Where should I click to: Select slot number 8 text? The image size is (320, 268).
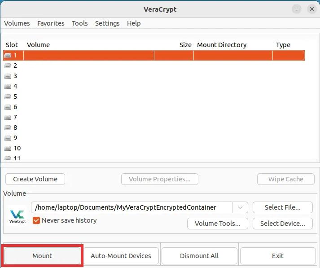15,127
